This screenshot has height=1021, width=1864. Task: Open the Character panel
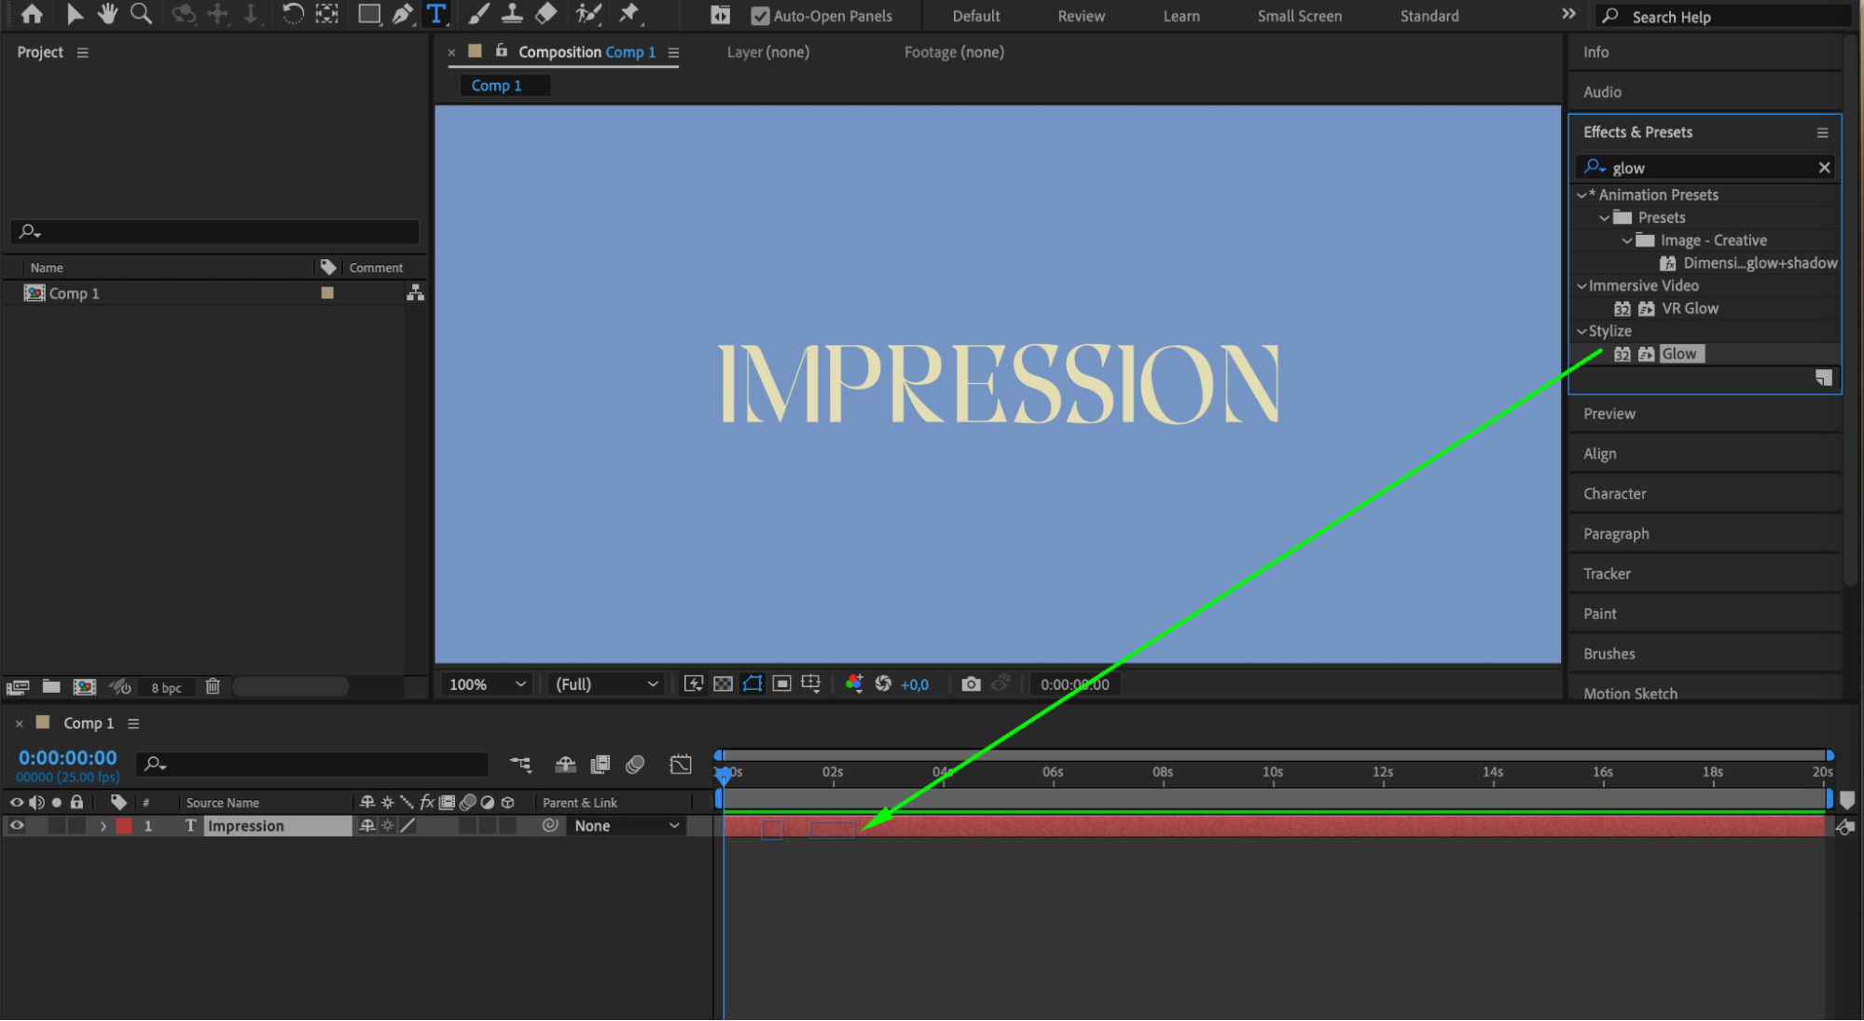point(1614,494)
